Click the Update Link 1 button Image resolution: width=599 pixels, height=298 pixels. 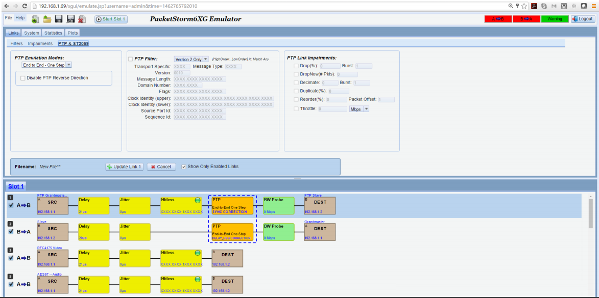pos(125,167)
